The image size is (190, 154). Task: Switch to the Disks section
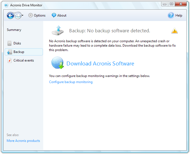pyautogui.click(x=17, y=43)
